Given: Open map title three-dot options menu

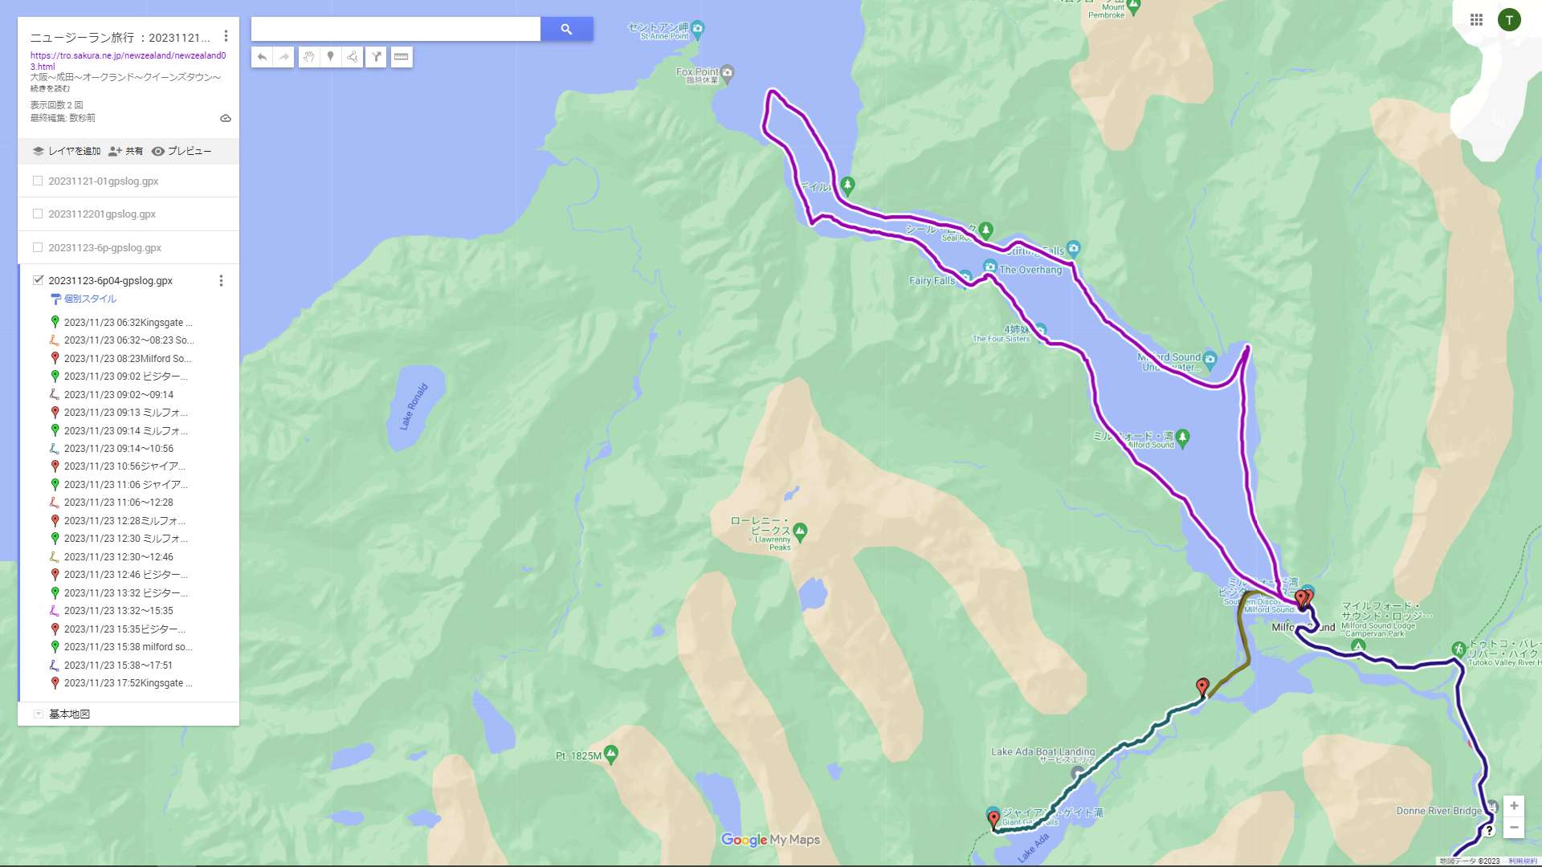Looking at the screenshot, I should [x=226, y=36].
